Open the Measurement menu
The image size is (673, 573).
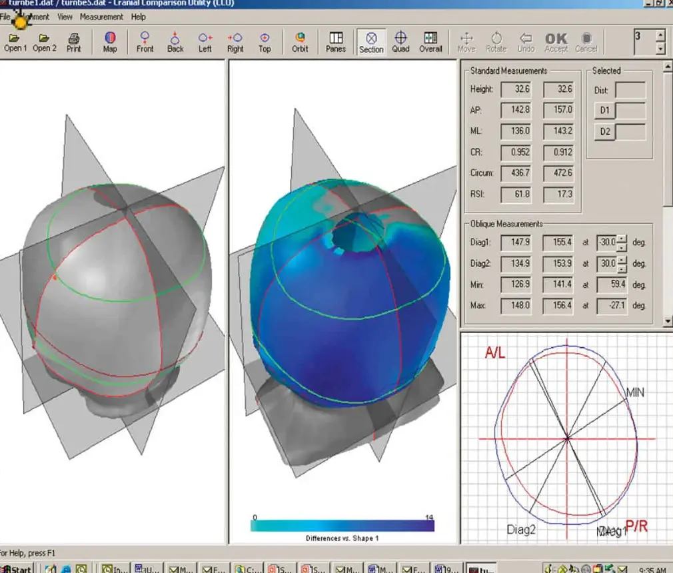101,17
